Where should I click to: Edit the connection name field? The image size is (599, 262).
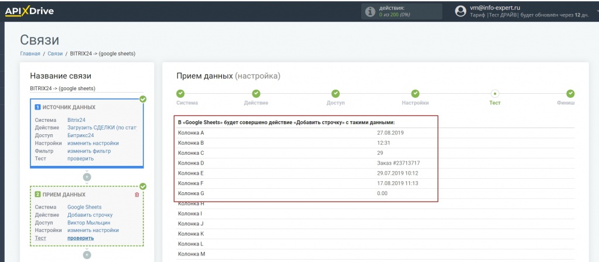click(x=87, y=89)
